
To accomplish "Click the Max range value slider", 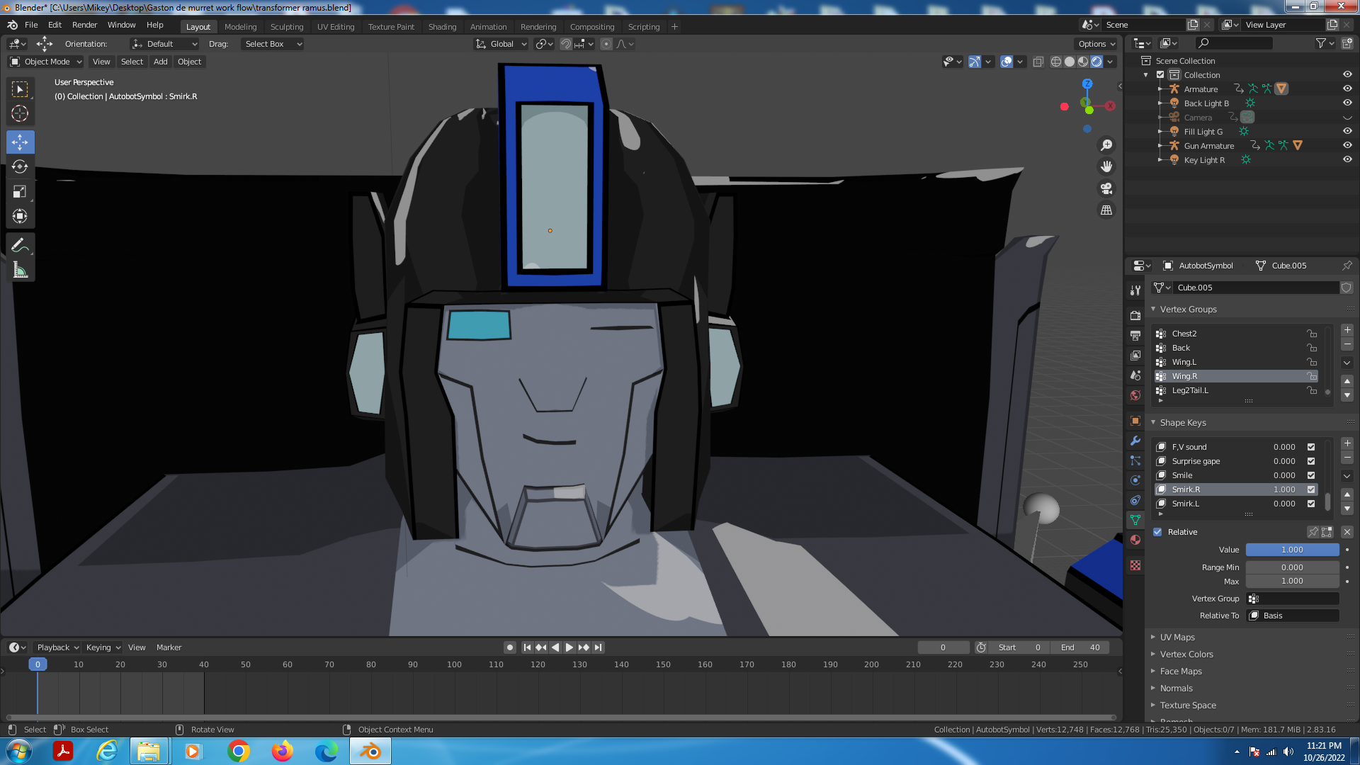I will coord(1292,581).
